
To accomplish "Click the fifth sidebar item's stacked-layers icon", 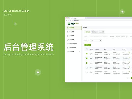I will (x=68, y=44).
